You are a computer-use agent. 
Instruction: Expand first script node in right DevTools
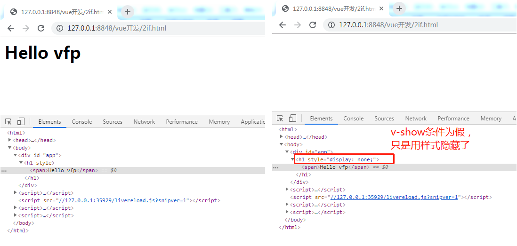pyautogui.click(x=287, y=190)
